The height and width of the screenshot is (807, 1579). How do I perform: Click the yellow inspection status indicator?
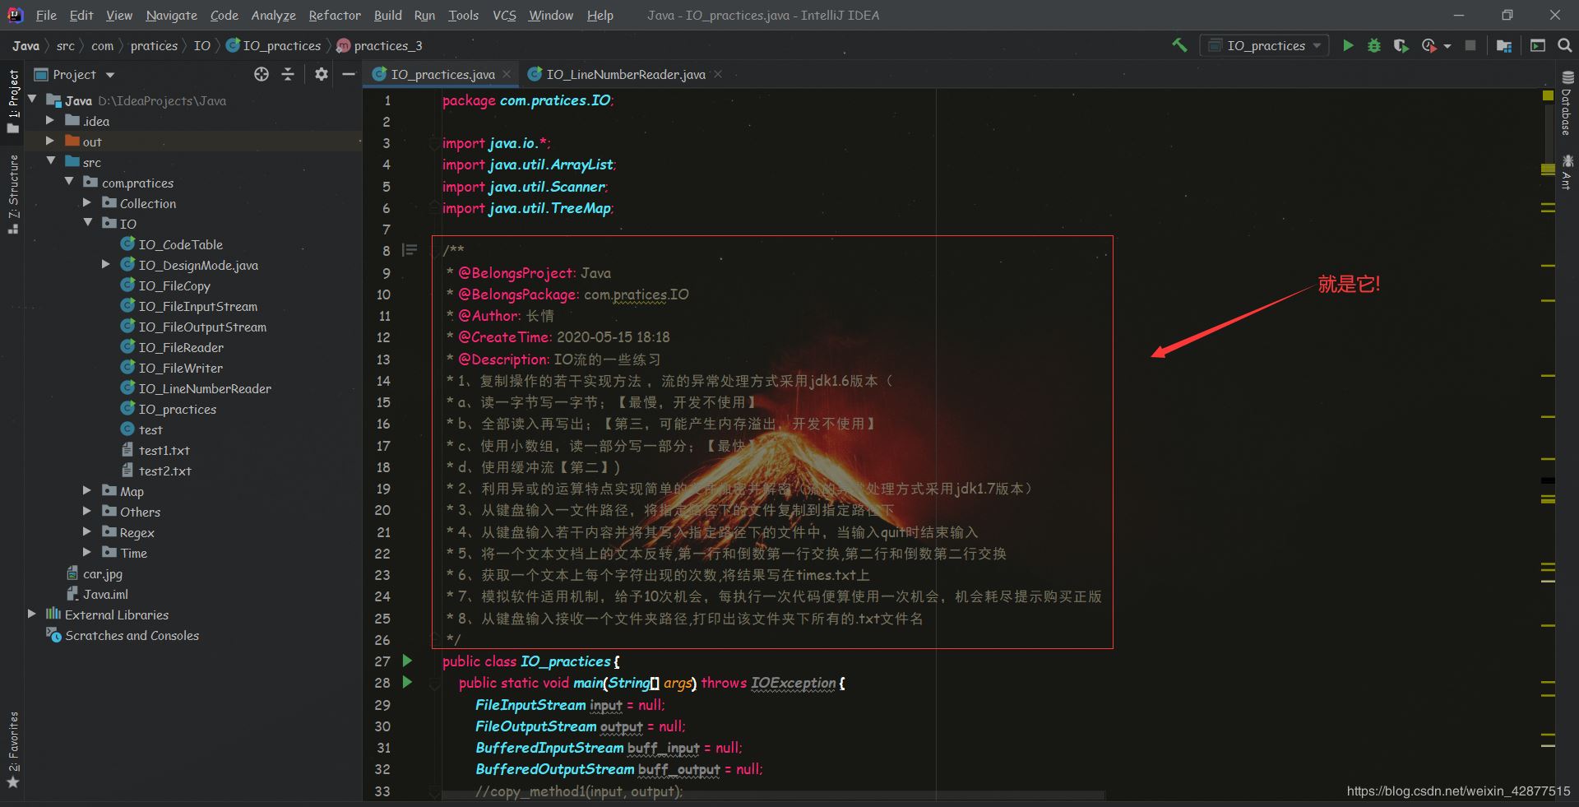click(x=1548, y=95)
